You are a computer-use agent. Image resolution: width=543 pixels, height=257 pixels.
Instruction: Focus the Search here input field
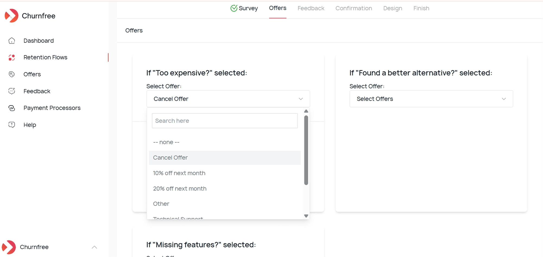[x=225, y=121]
